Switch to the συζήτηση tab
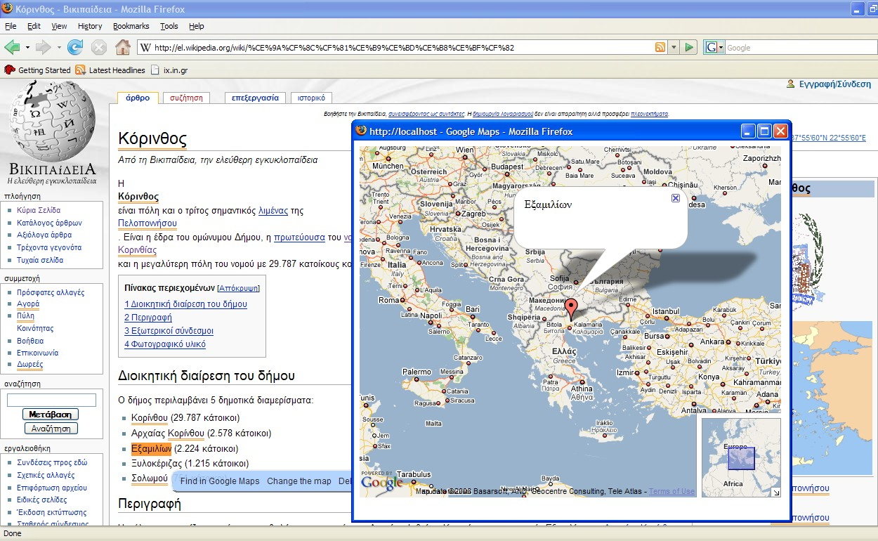878x541 pixels. 186,98
